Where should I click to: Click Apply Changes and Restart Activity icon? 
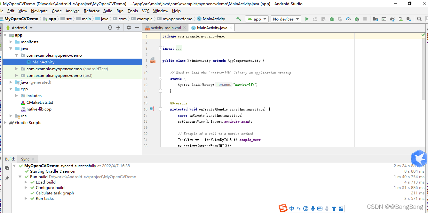coord(315,19)
